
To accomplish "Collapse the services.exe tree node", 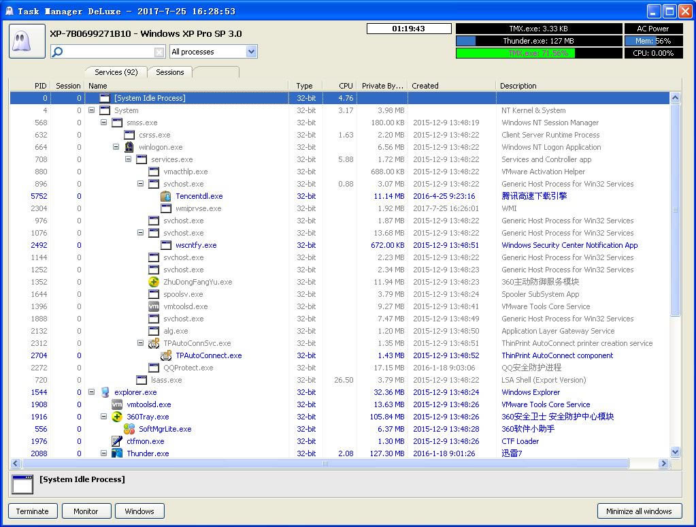I will 128,159.
